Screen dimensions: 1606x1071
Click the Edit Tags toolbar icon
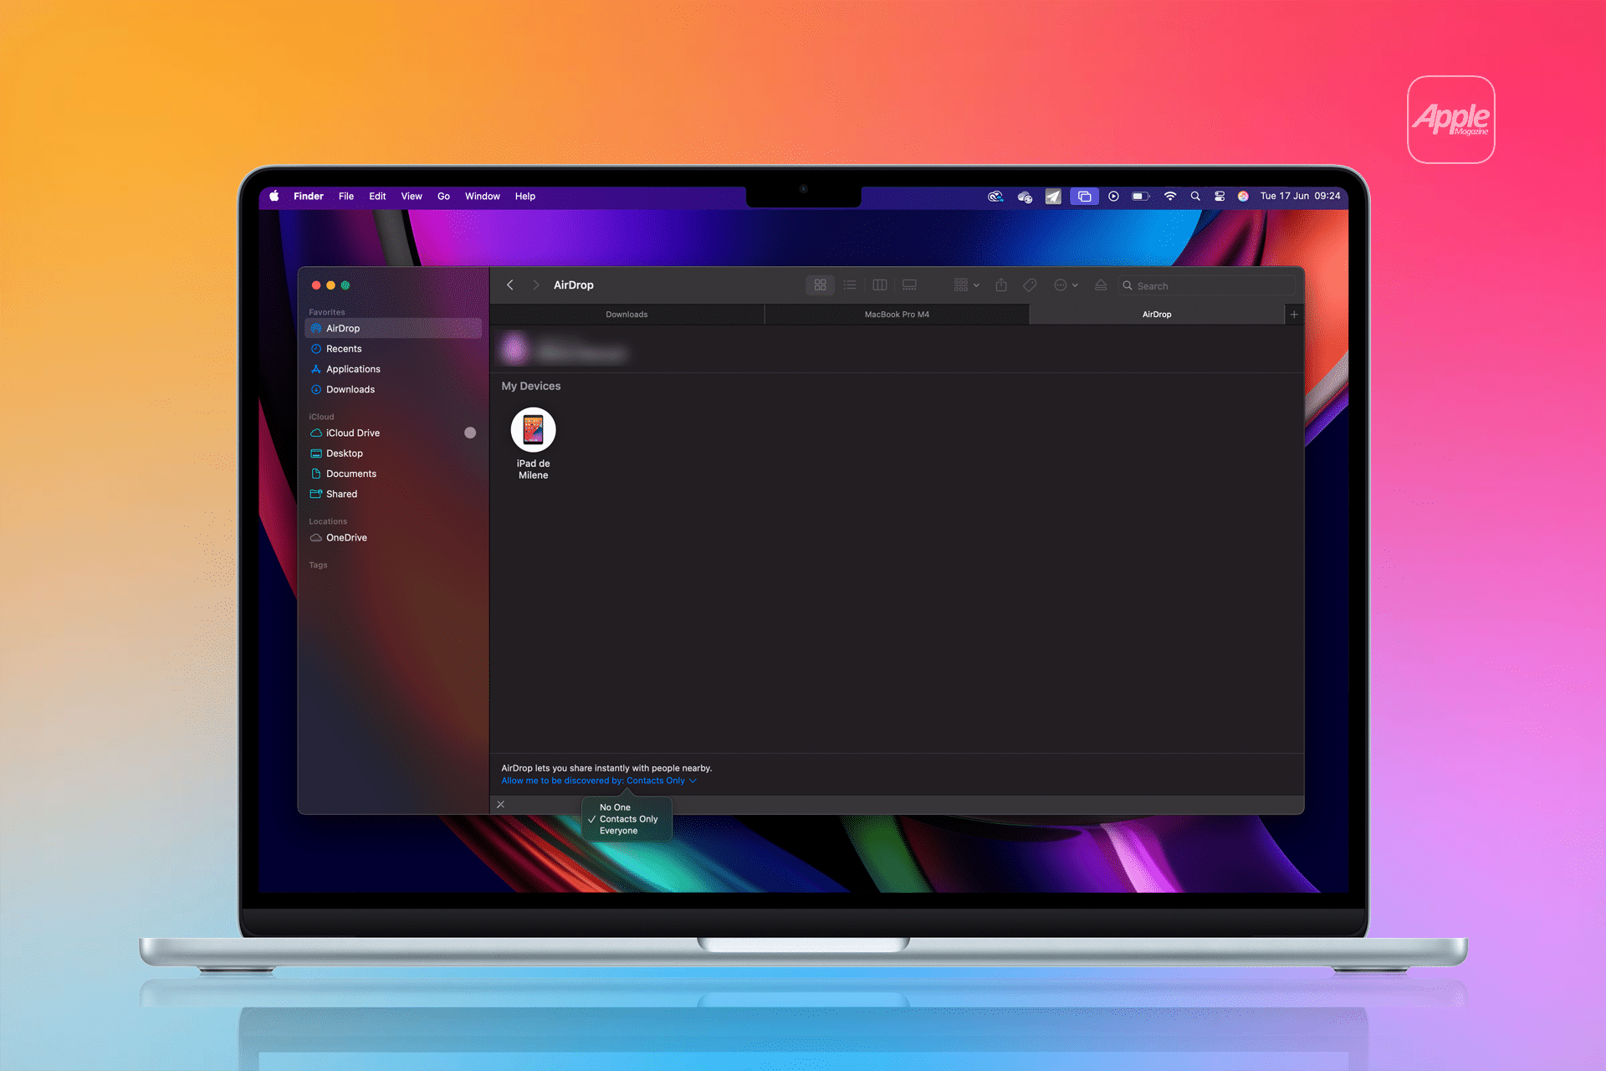click(1030, 285)
